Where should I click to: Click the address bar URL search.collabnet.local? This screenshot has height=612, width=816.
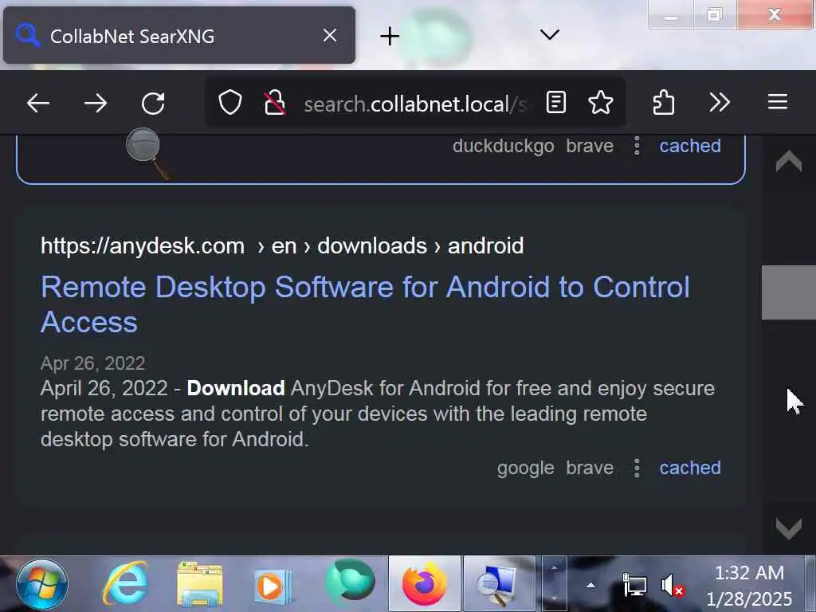coord(415,104)
